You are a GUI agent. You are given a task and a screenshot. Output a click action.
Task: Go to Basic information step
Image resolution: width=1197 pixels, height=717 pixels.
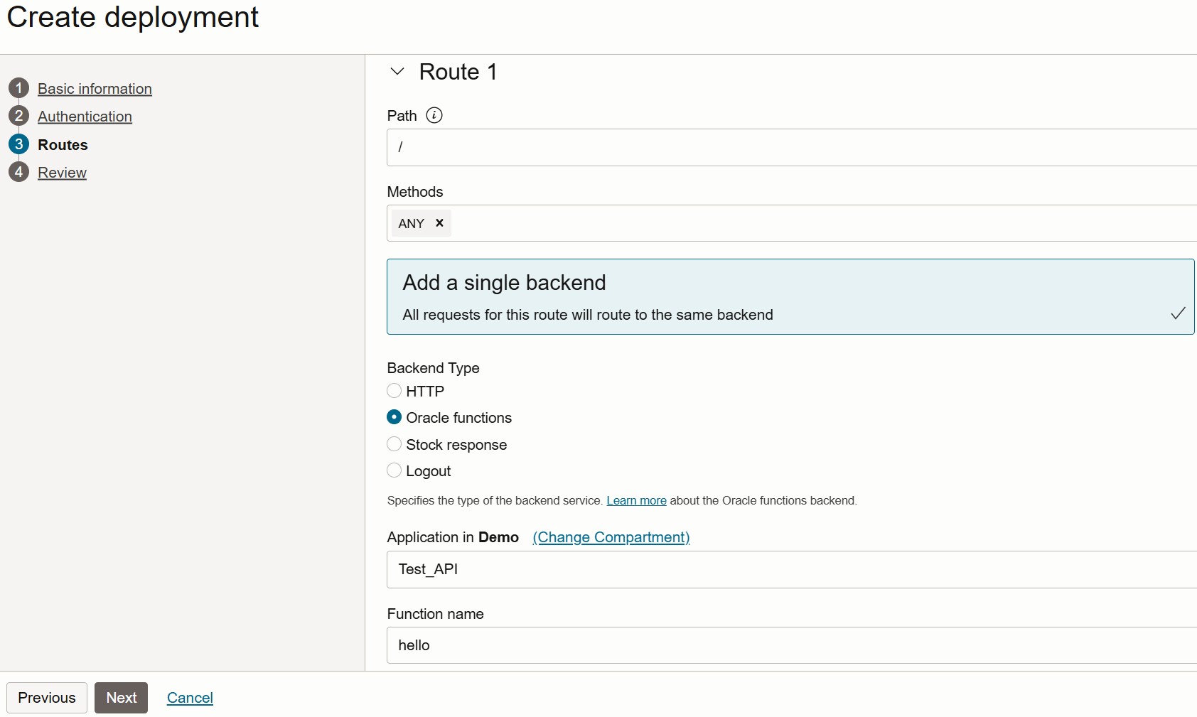pos(95,89)
